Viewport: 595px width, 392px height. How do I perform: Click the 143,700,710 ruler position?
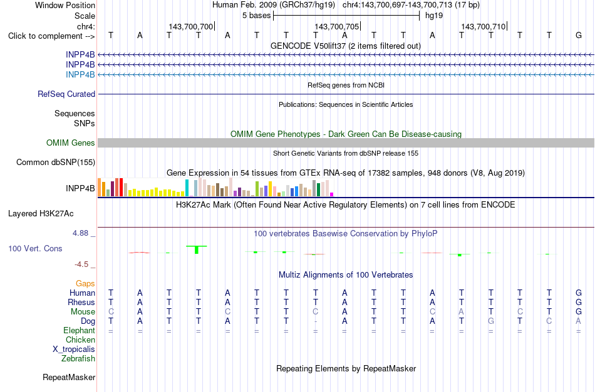click(484, 26)
